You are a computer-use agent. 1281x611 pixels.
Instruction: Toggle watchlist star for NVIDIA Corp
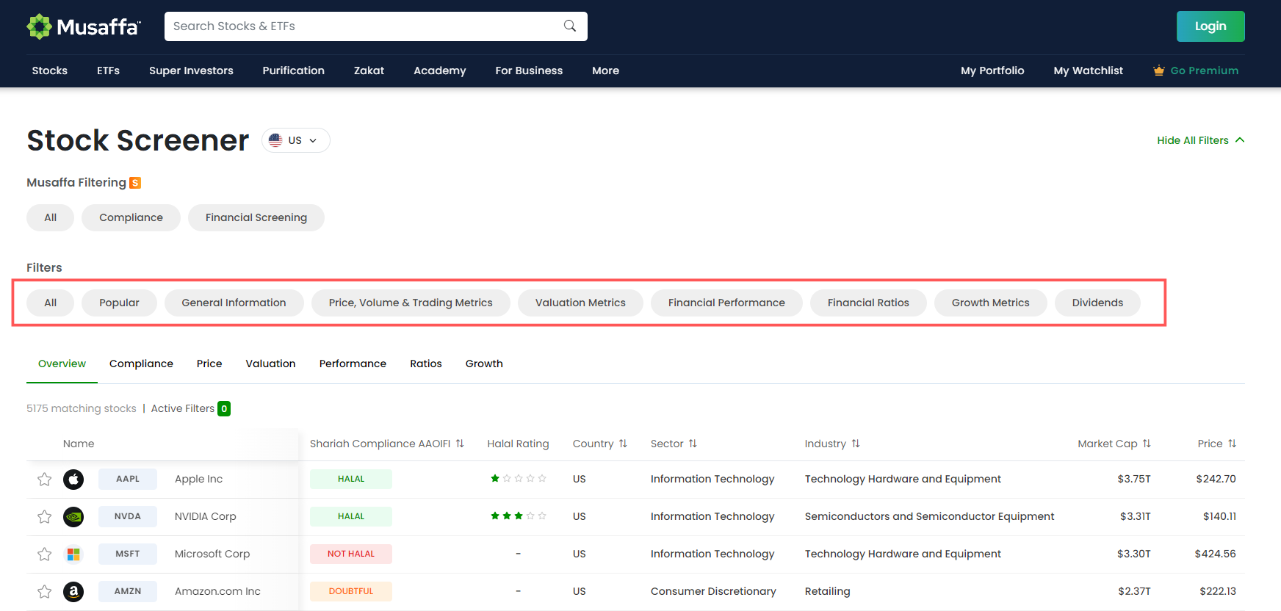[45, 517]
